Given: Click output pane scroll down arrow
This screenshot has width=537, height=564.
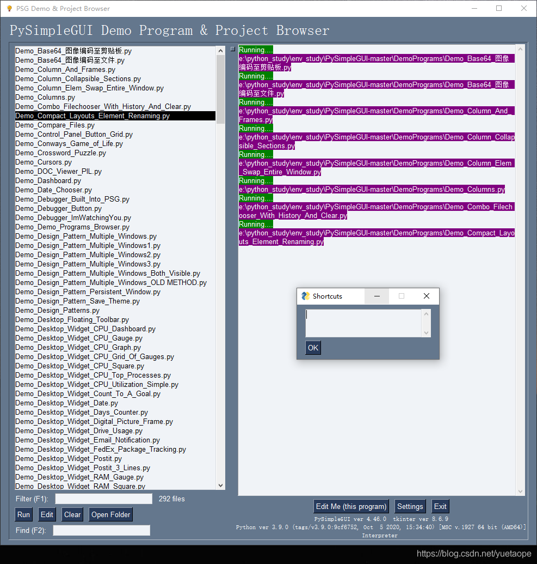Looking at the screenshot, I should 520,492.
